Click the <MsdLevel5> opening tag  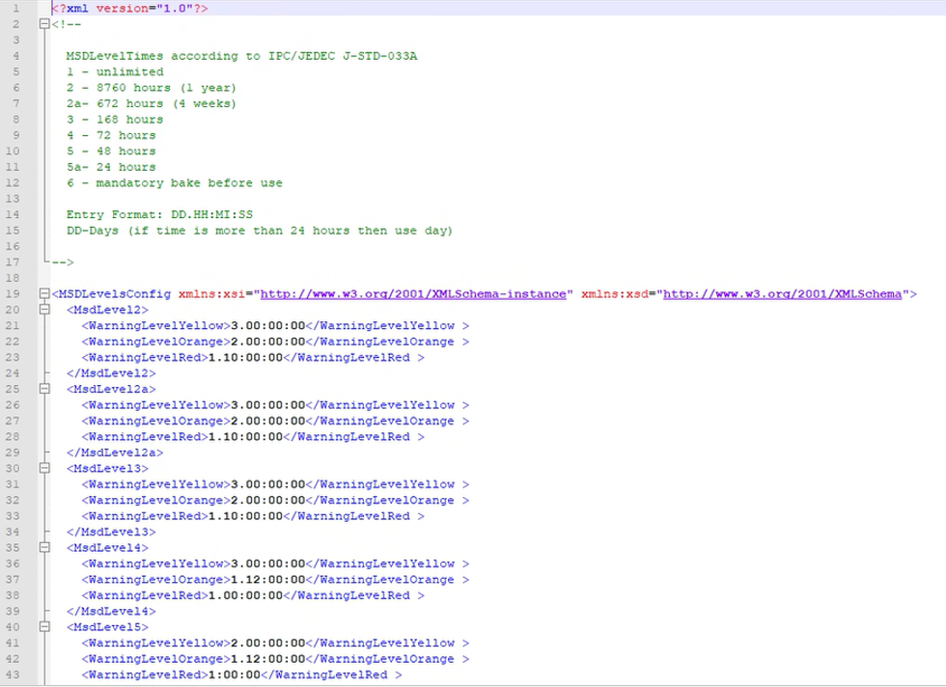107,627
